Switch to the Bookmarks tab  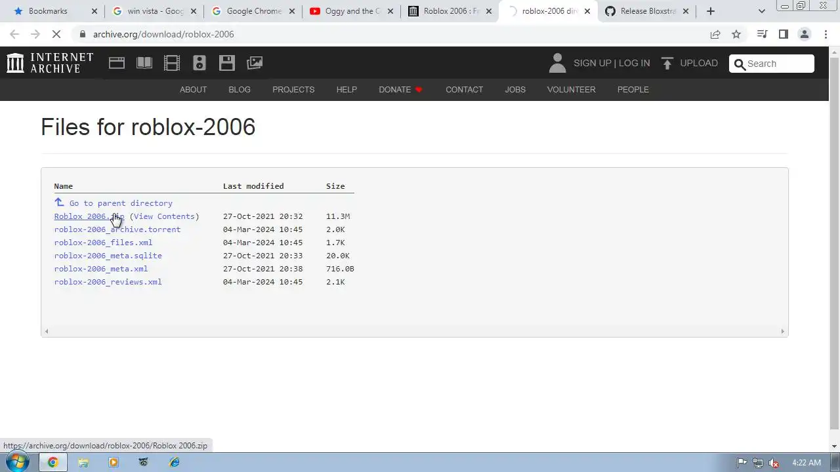54,11
